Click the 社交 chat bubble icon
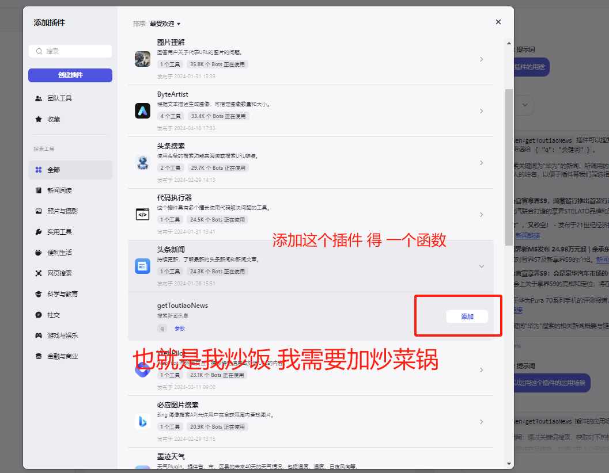 pyautogui.click(x=39, y=315)
